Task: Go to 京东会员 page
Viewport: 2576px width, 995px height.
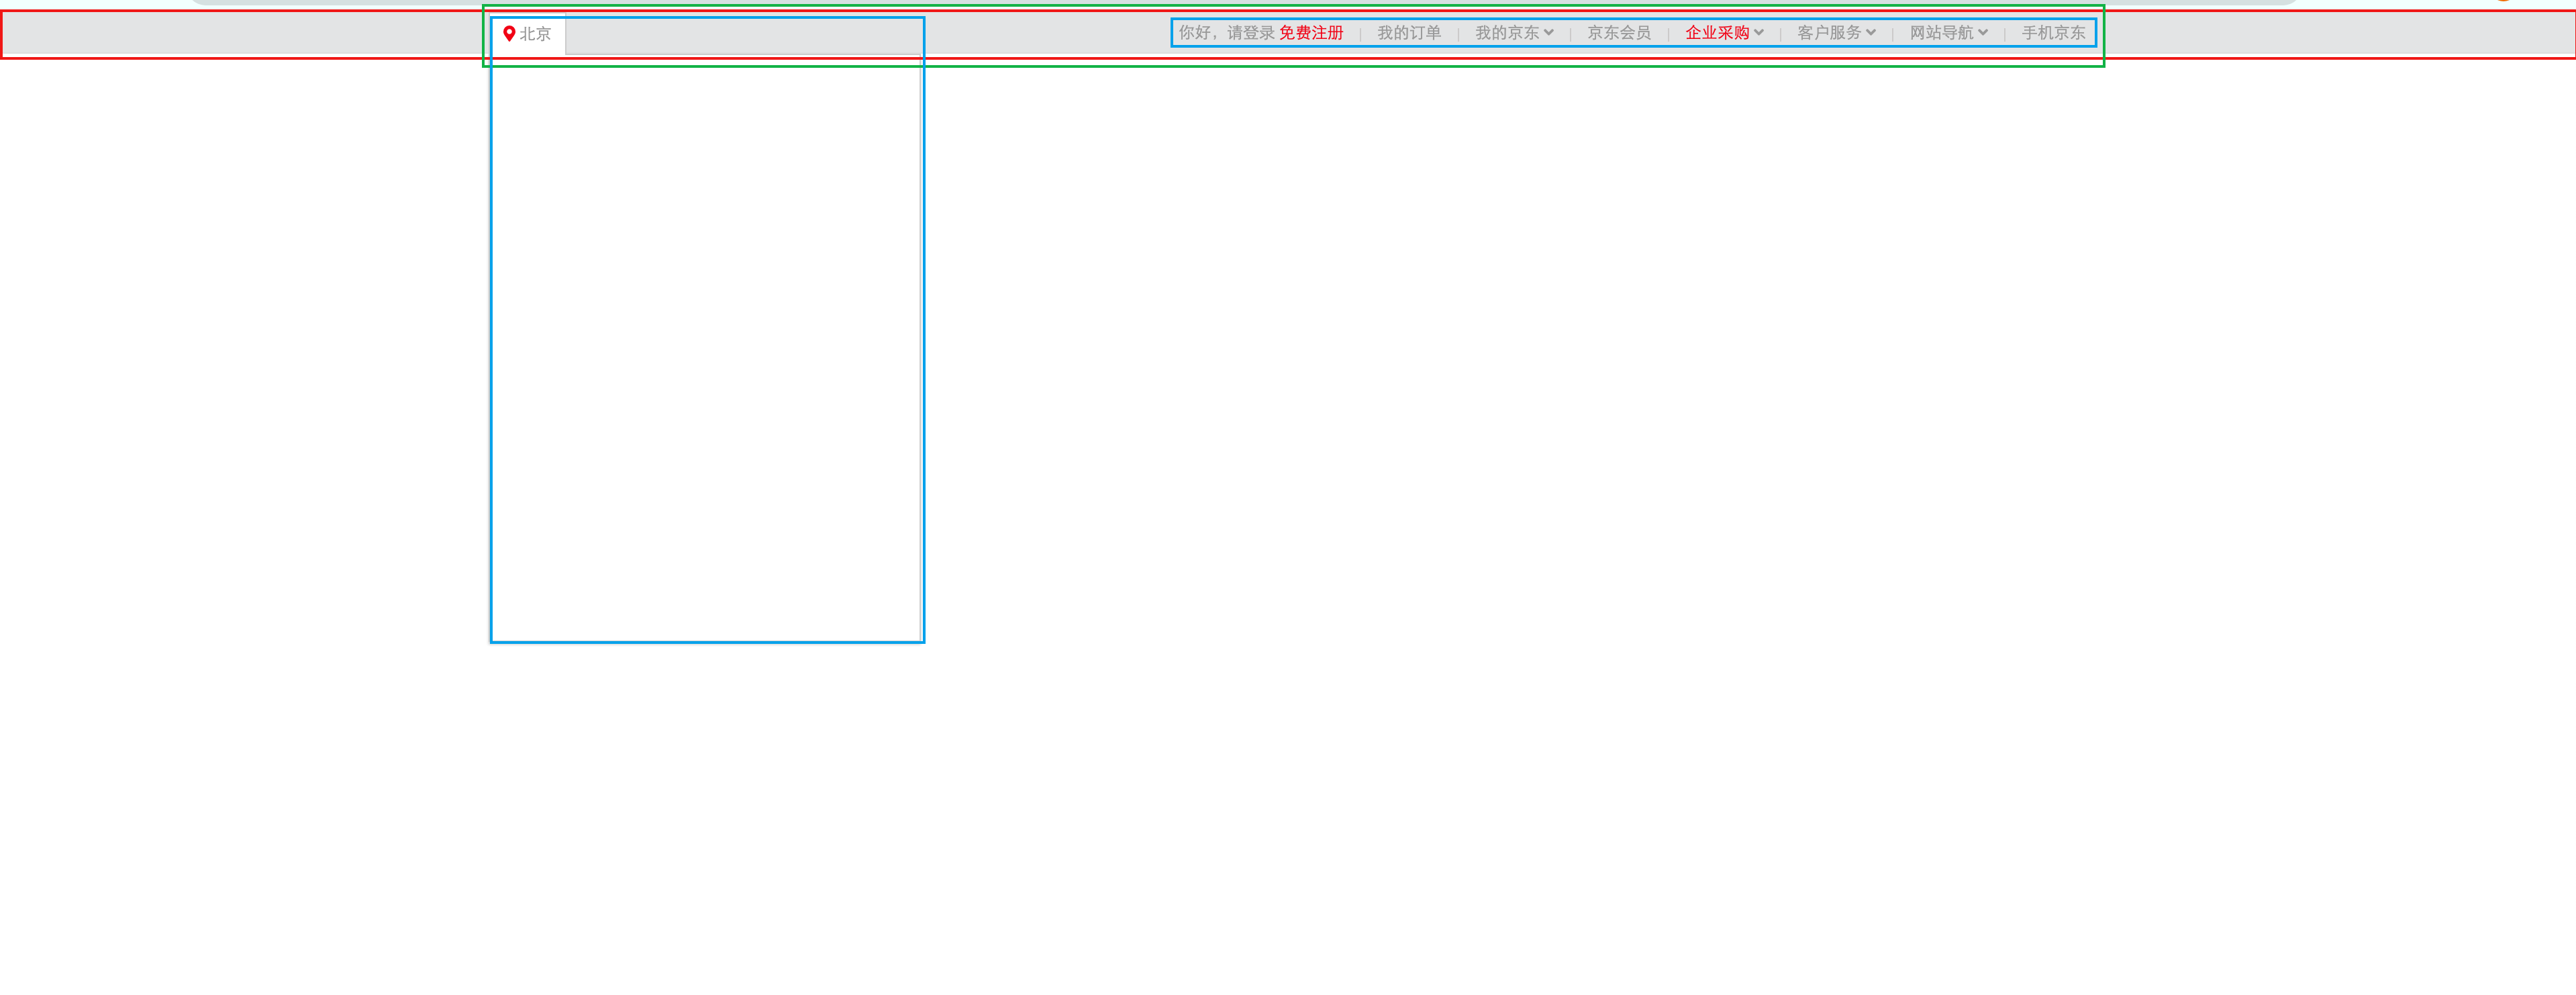Action: point(1619,33)
